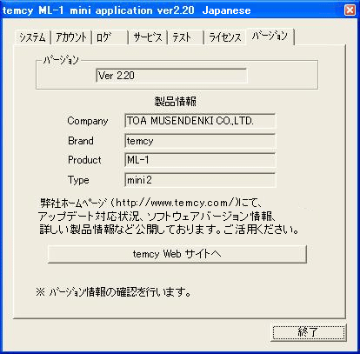Switch to the システム tab

tap(32, 37)
